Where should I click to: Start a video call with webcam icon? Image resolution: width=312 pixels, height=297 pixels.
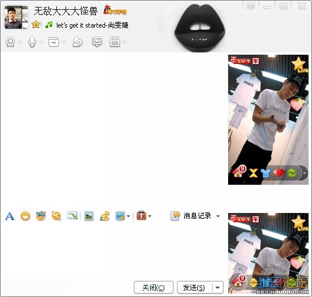click(10, 42)
